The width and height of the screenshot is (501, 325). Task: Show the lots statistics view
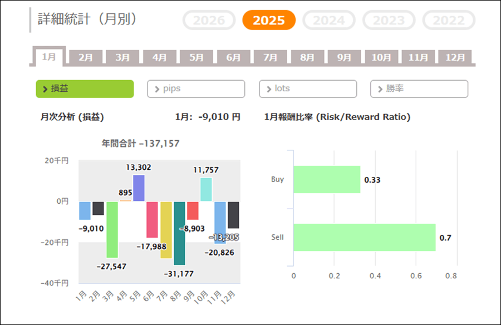[308, 89]
